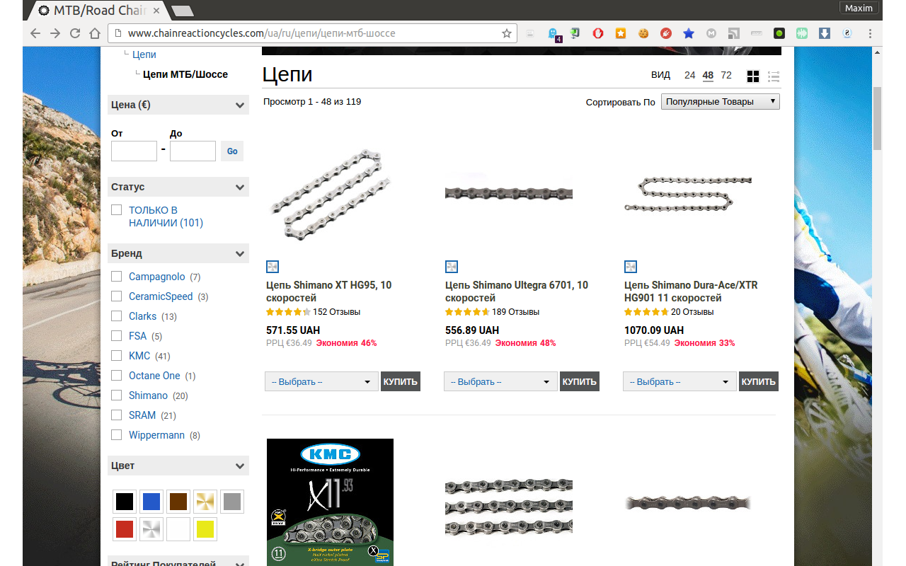Filter by yellow color swatch
The image size is (906, 566).
(x=205, y=529)
